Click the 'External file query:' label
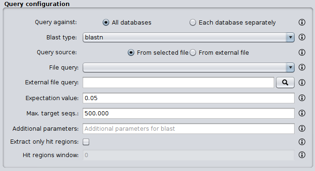The image size is (315, 171). [52, 82]
